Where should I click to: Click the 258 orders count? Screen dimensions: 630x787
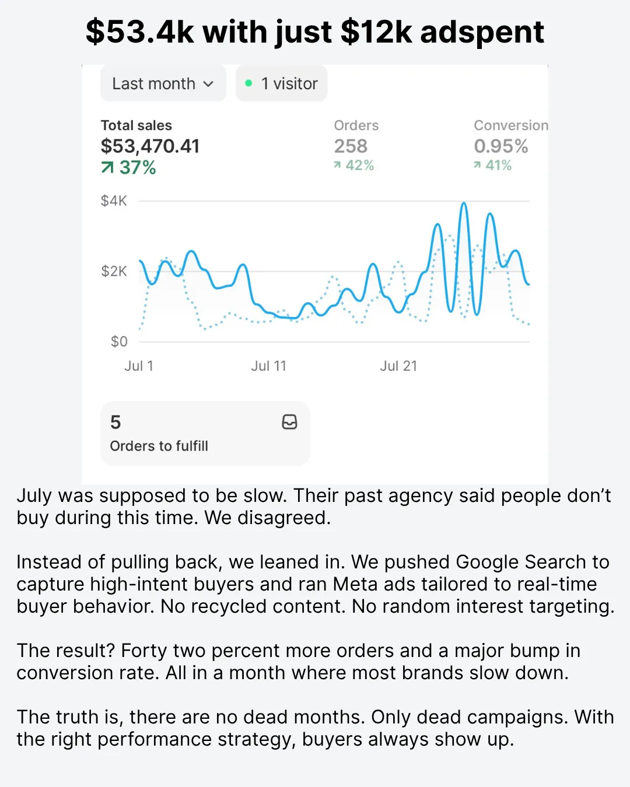351,146
